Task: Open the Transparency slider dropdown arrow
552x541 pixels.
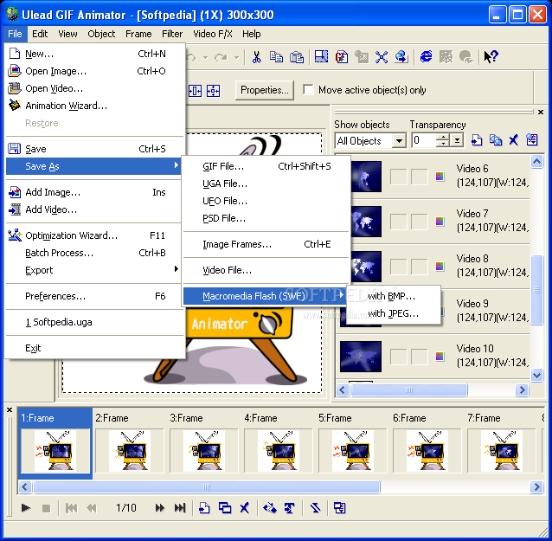Action: pyautogui.click(x=457, y=141)
